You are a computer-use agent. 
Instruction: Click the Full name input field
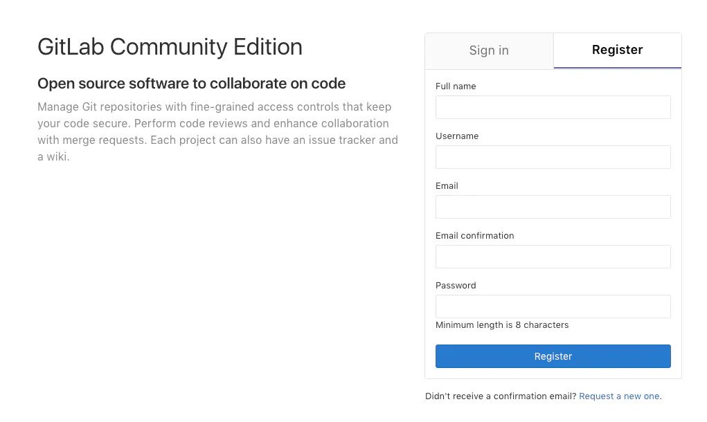pyautogui.click(x=553, y=107)
